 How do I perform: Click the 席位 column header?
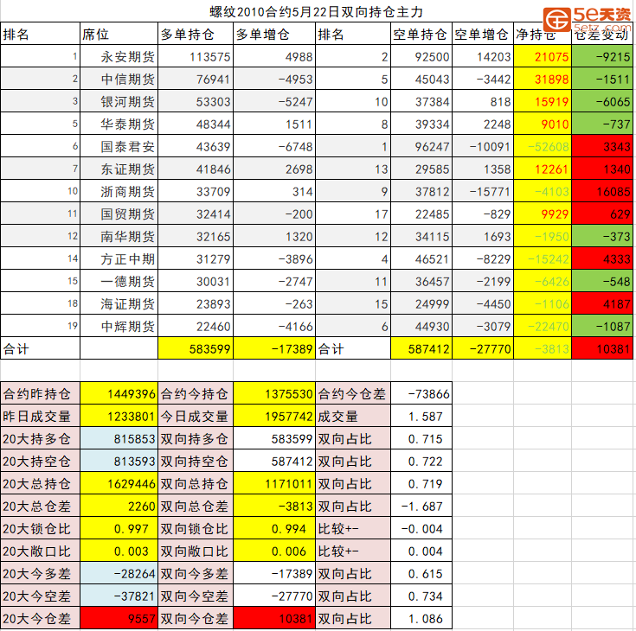[x=96, y=35]
